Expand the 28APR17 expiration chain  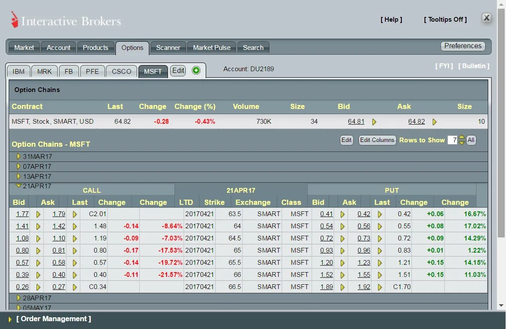point(18,298)
